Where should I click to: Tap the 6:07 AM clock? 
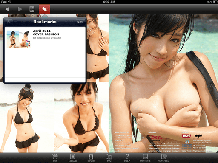tap(109, 2)
